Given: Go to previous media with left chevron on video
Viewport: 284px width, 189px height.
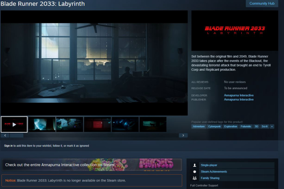Looking at the screenshot, I should [5, 63].
